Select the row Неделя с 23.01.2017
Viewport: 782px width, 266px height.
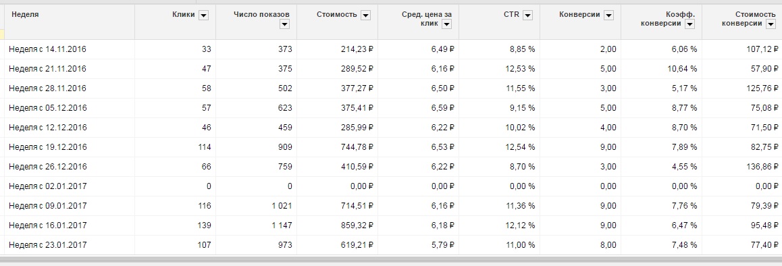(391, 245)
